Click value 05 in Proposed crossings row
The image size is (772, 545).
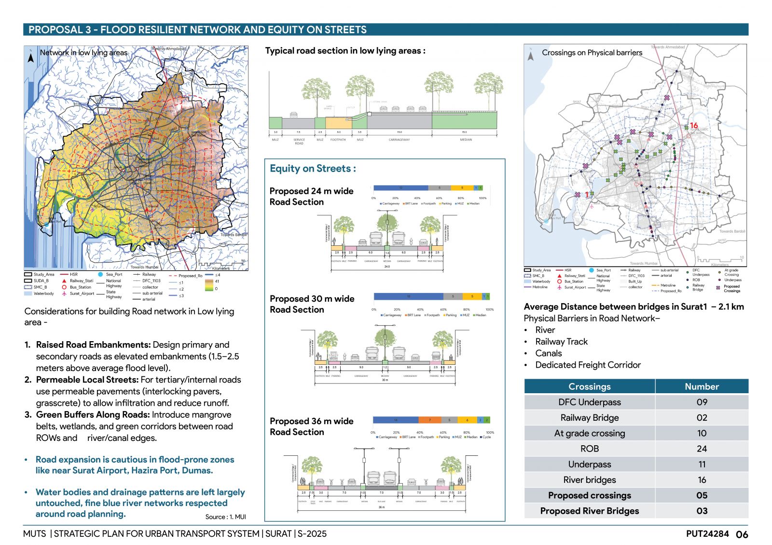702,495
